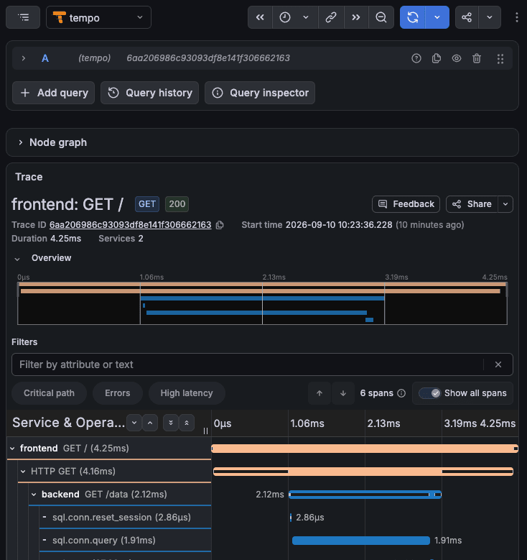Open the time range picker clock

pyautogui.click(x=285, y=17)
